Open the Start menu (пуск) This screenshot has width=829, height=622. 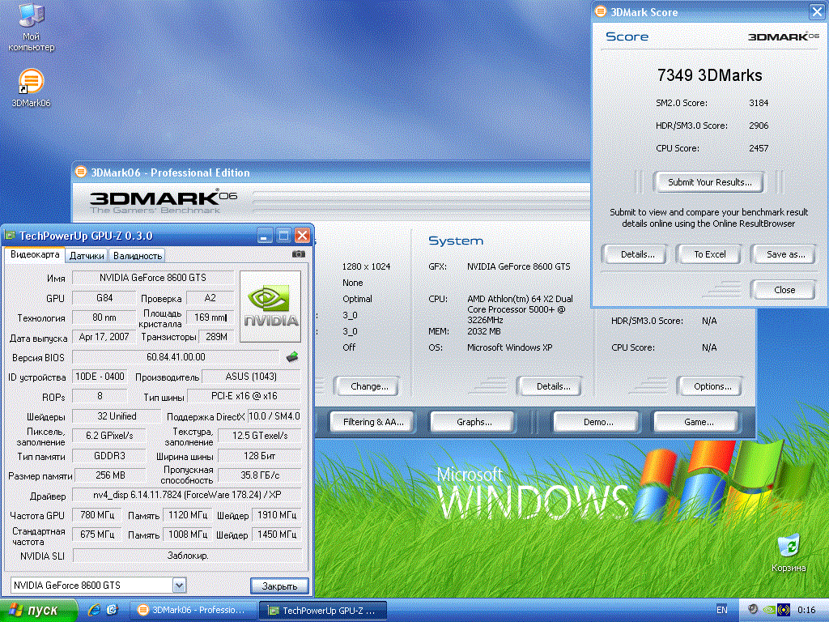pyautogui.click(x=39, y=610)
